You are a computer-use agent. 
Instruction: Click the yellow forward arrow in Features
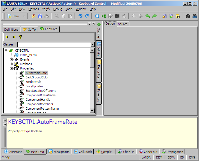13,37
